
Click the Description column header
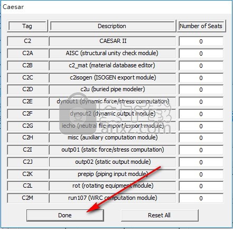click(x=112, y=26)
